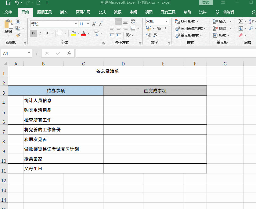This screenshot has width=256, height=209.
Task: Apply the Format Painter
Action: [x=18, y=34]
